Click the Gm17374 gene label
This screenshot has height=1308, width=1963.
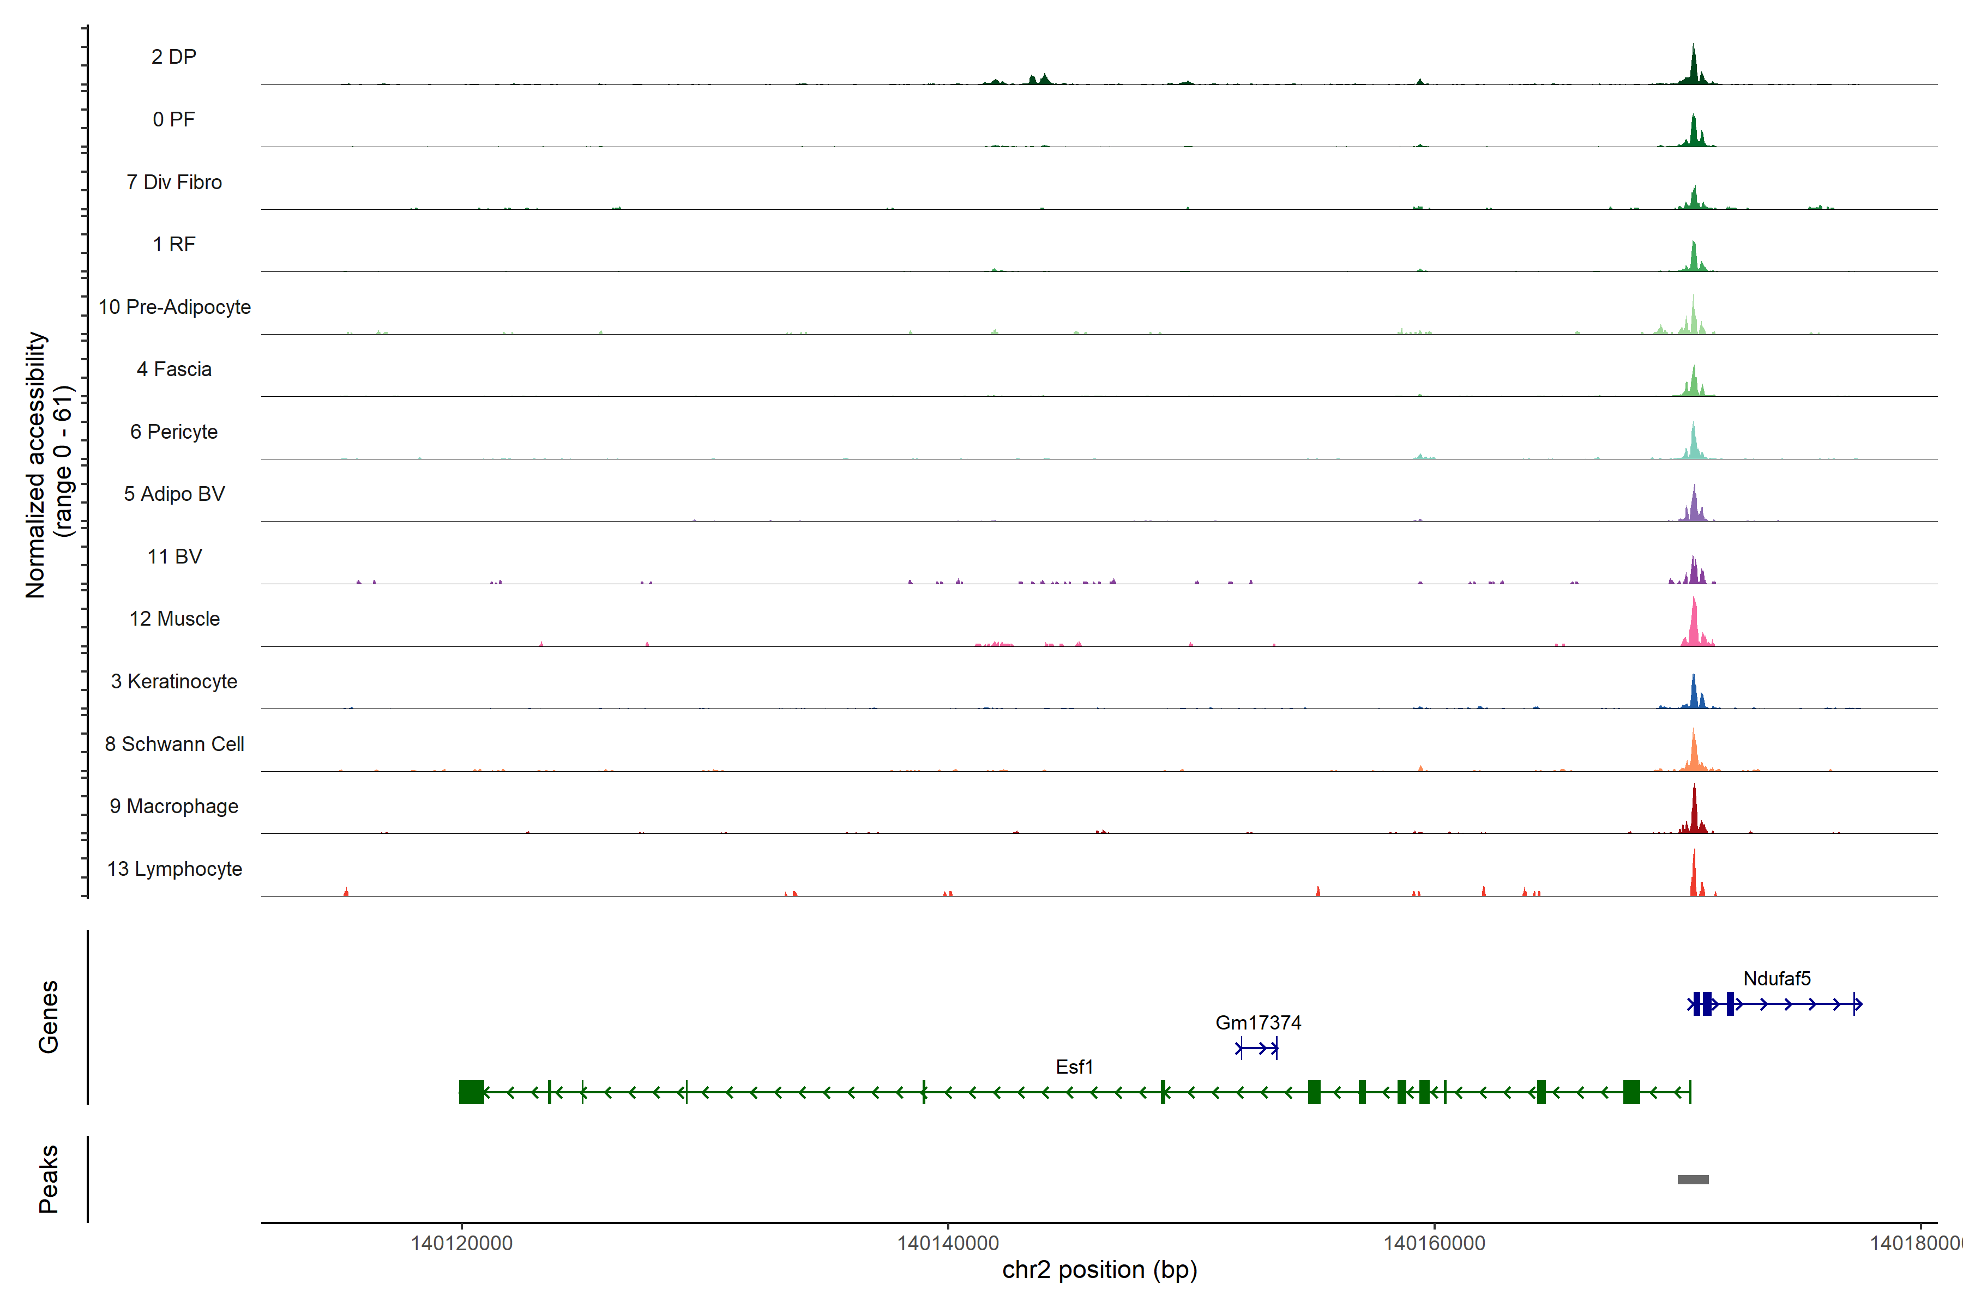(x=1258, y=1023)
